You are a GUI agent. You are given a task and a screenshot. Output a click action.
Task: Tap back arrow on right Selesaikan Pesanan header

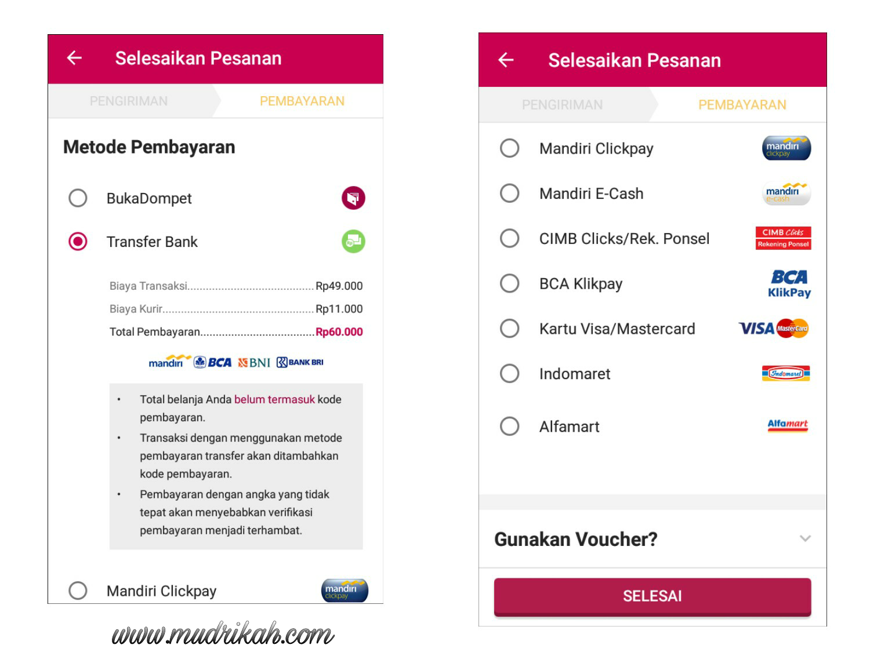pyautogui.click(x=506, y=60)
